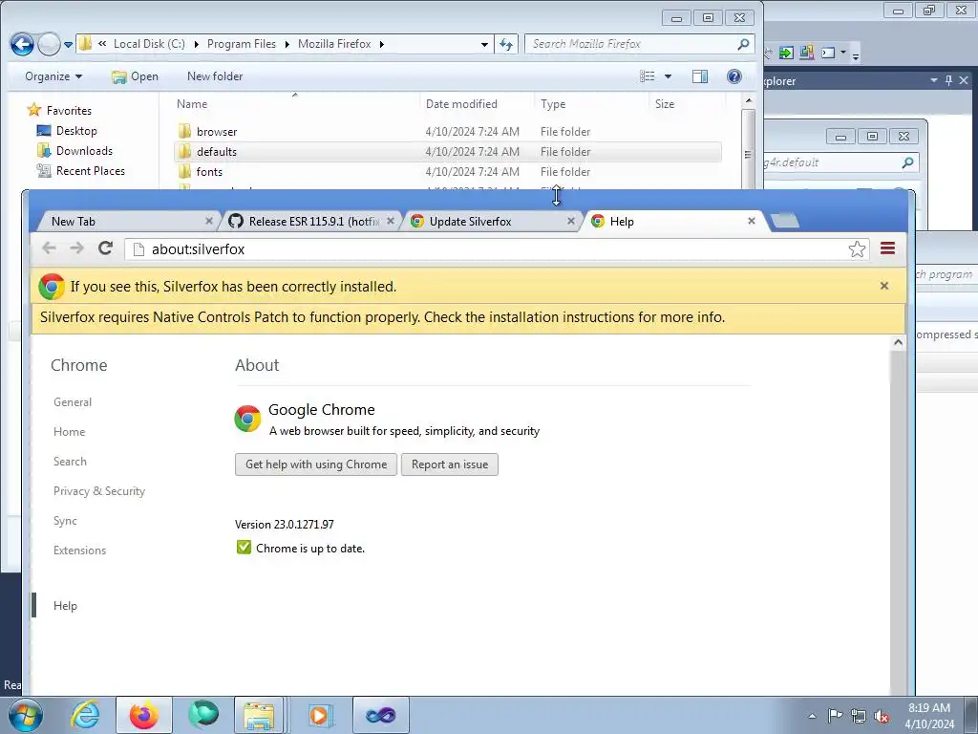Open the Organize menu
The image size is (978, 734).
click(53, 76)
